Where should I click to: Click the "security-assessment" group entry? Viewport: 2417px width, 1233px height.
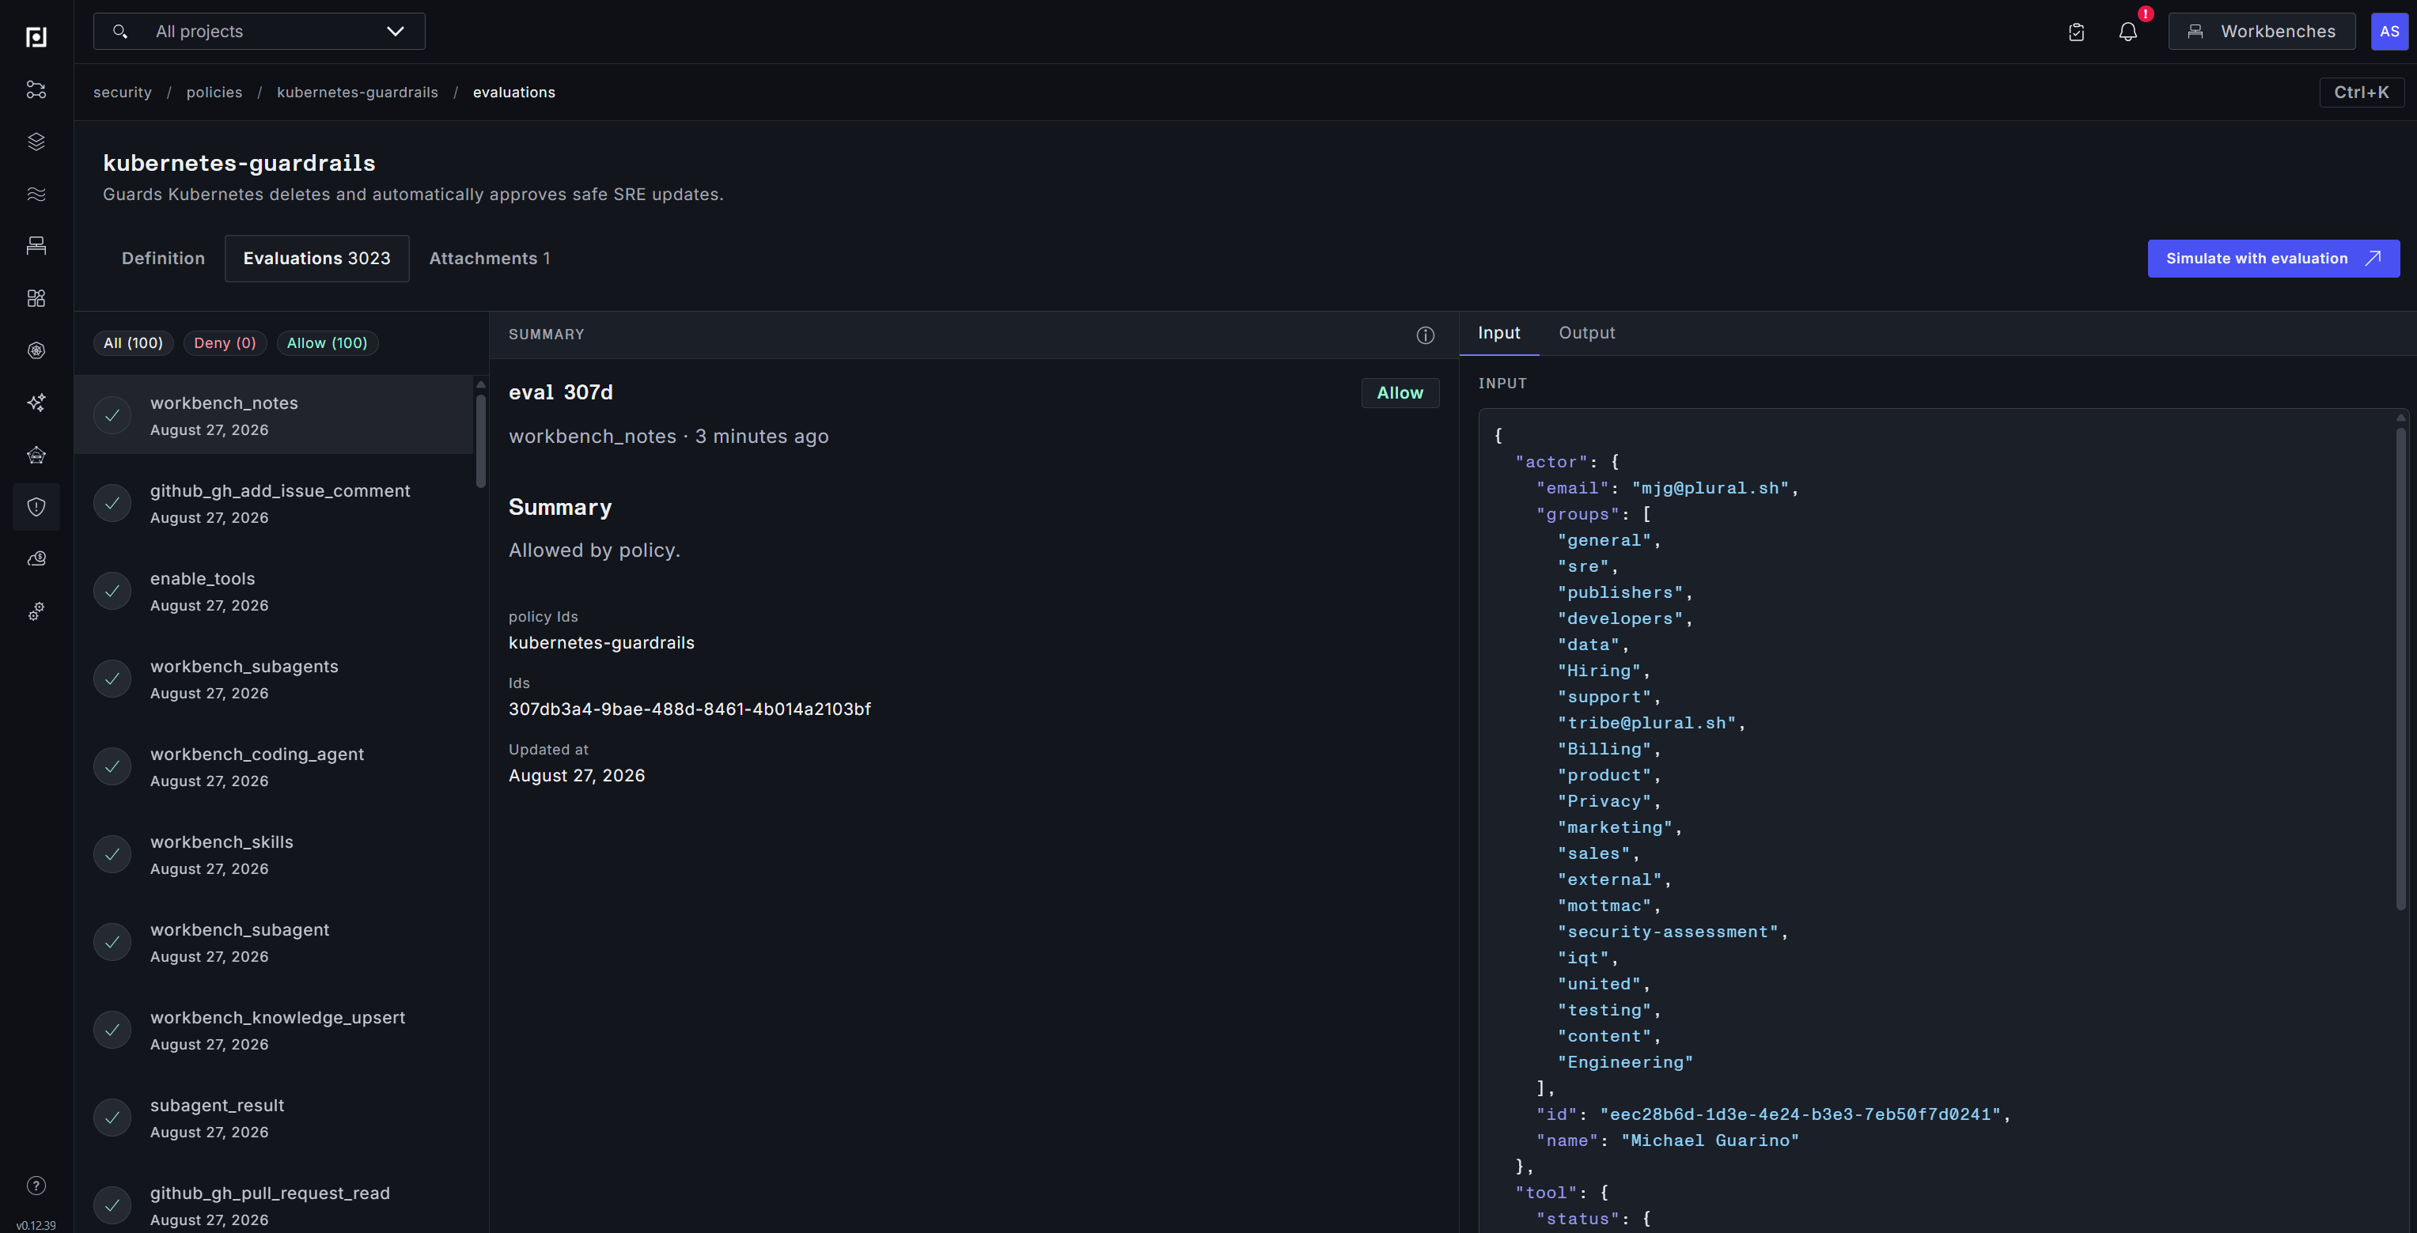tap(1669, 932)
